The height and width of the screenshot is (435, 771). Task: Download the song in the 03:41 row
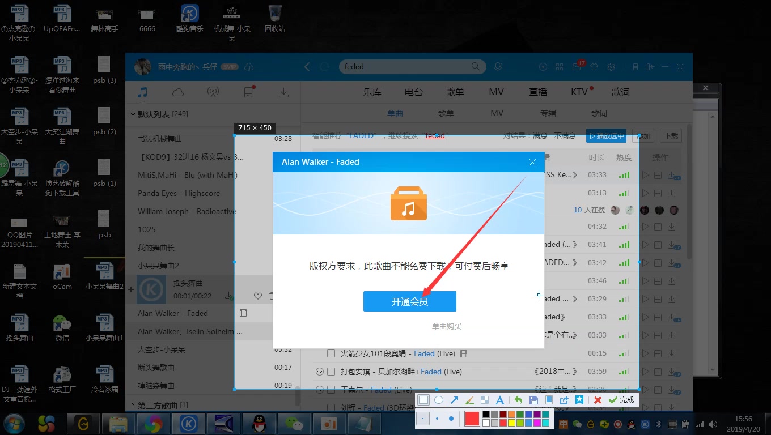coord(672,245)
